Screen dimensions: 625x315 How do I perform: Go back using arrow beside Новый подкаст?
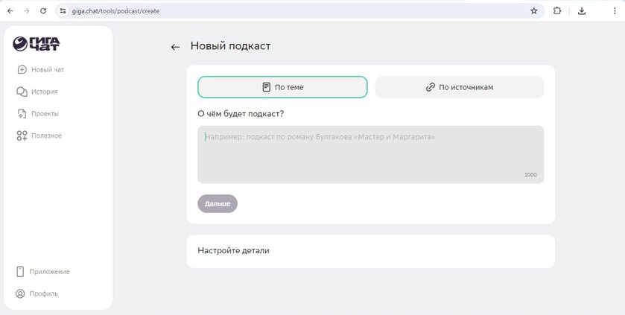(x=175, y=47)
